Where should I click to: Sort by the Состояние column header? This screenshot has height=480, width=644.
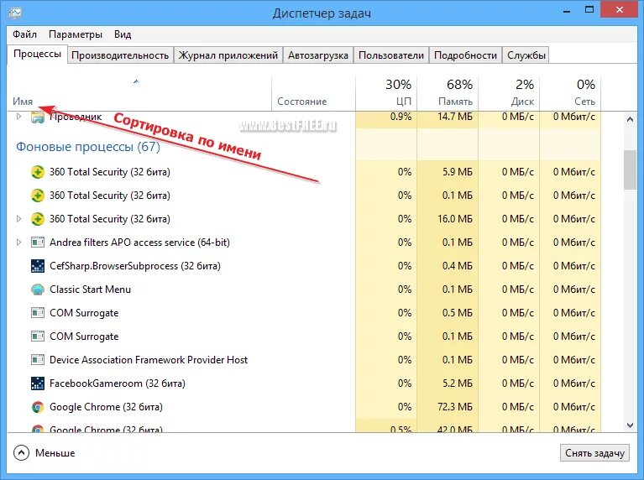click(x=313, y=94)
